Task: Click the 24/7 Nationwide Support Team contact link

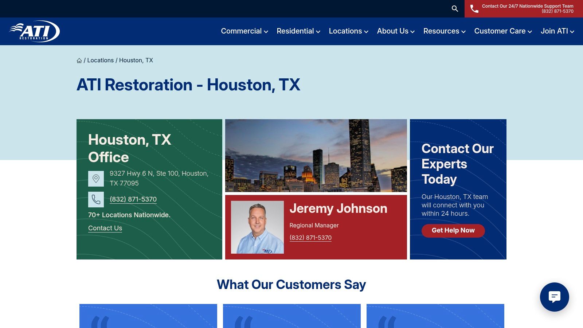Action: click(524, 9)
